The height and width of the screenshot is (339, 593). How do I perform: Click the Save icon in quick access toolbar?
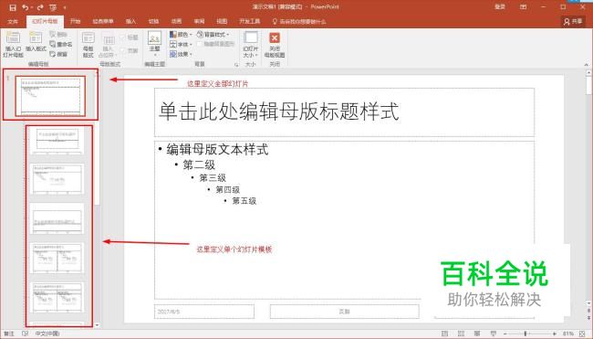tap(13, 7)
